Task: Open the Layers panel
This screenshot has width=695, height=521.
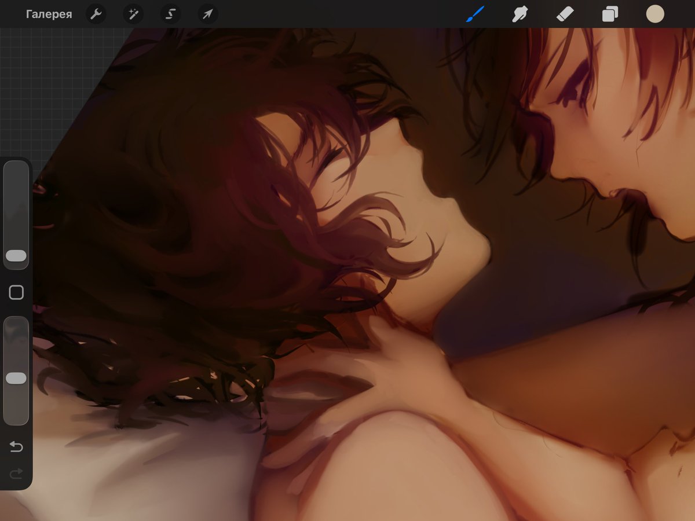Action: 610,14
